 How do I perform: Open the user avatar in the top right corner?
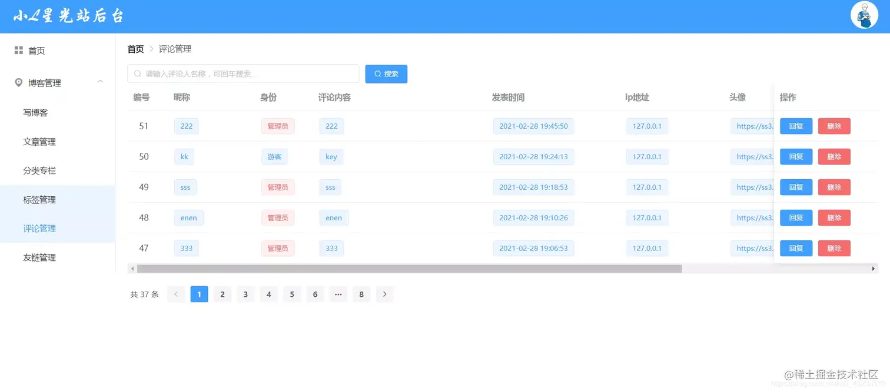tap(864, 15)
